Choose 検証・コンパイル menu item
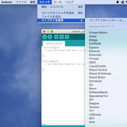127x127 pixels. pos(61,7)
